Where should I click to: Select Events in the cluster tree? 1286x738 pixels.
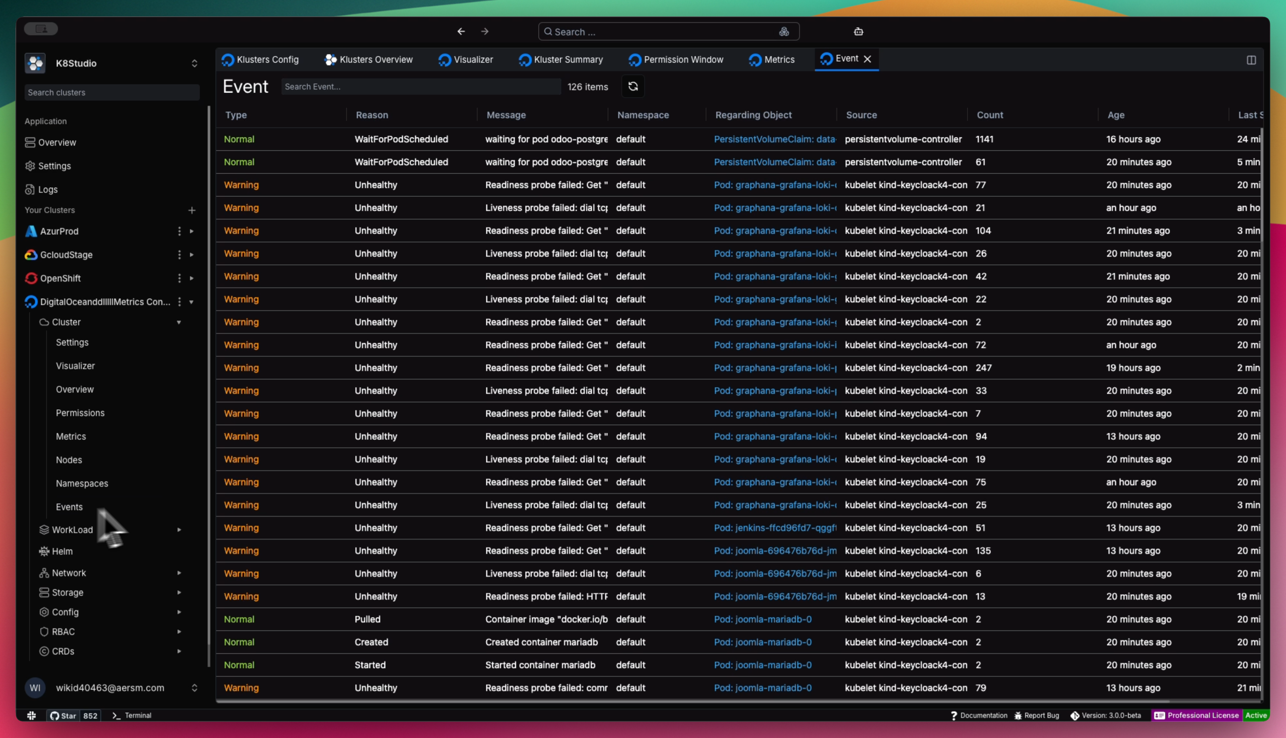[x=69, y=506]
